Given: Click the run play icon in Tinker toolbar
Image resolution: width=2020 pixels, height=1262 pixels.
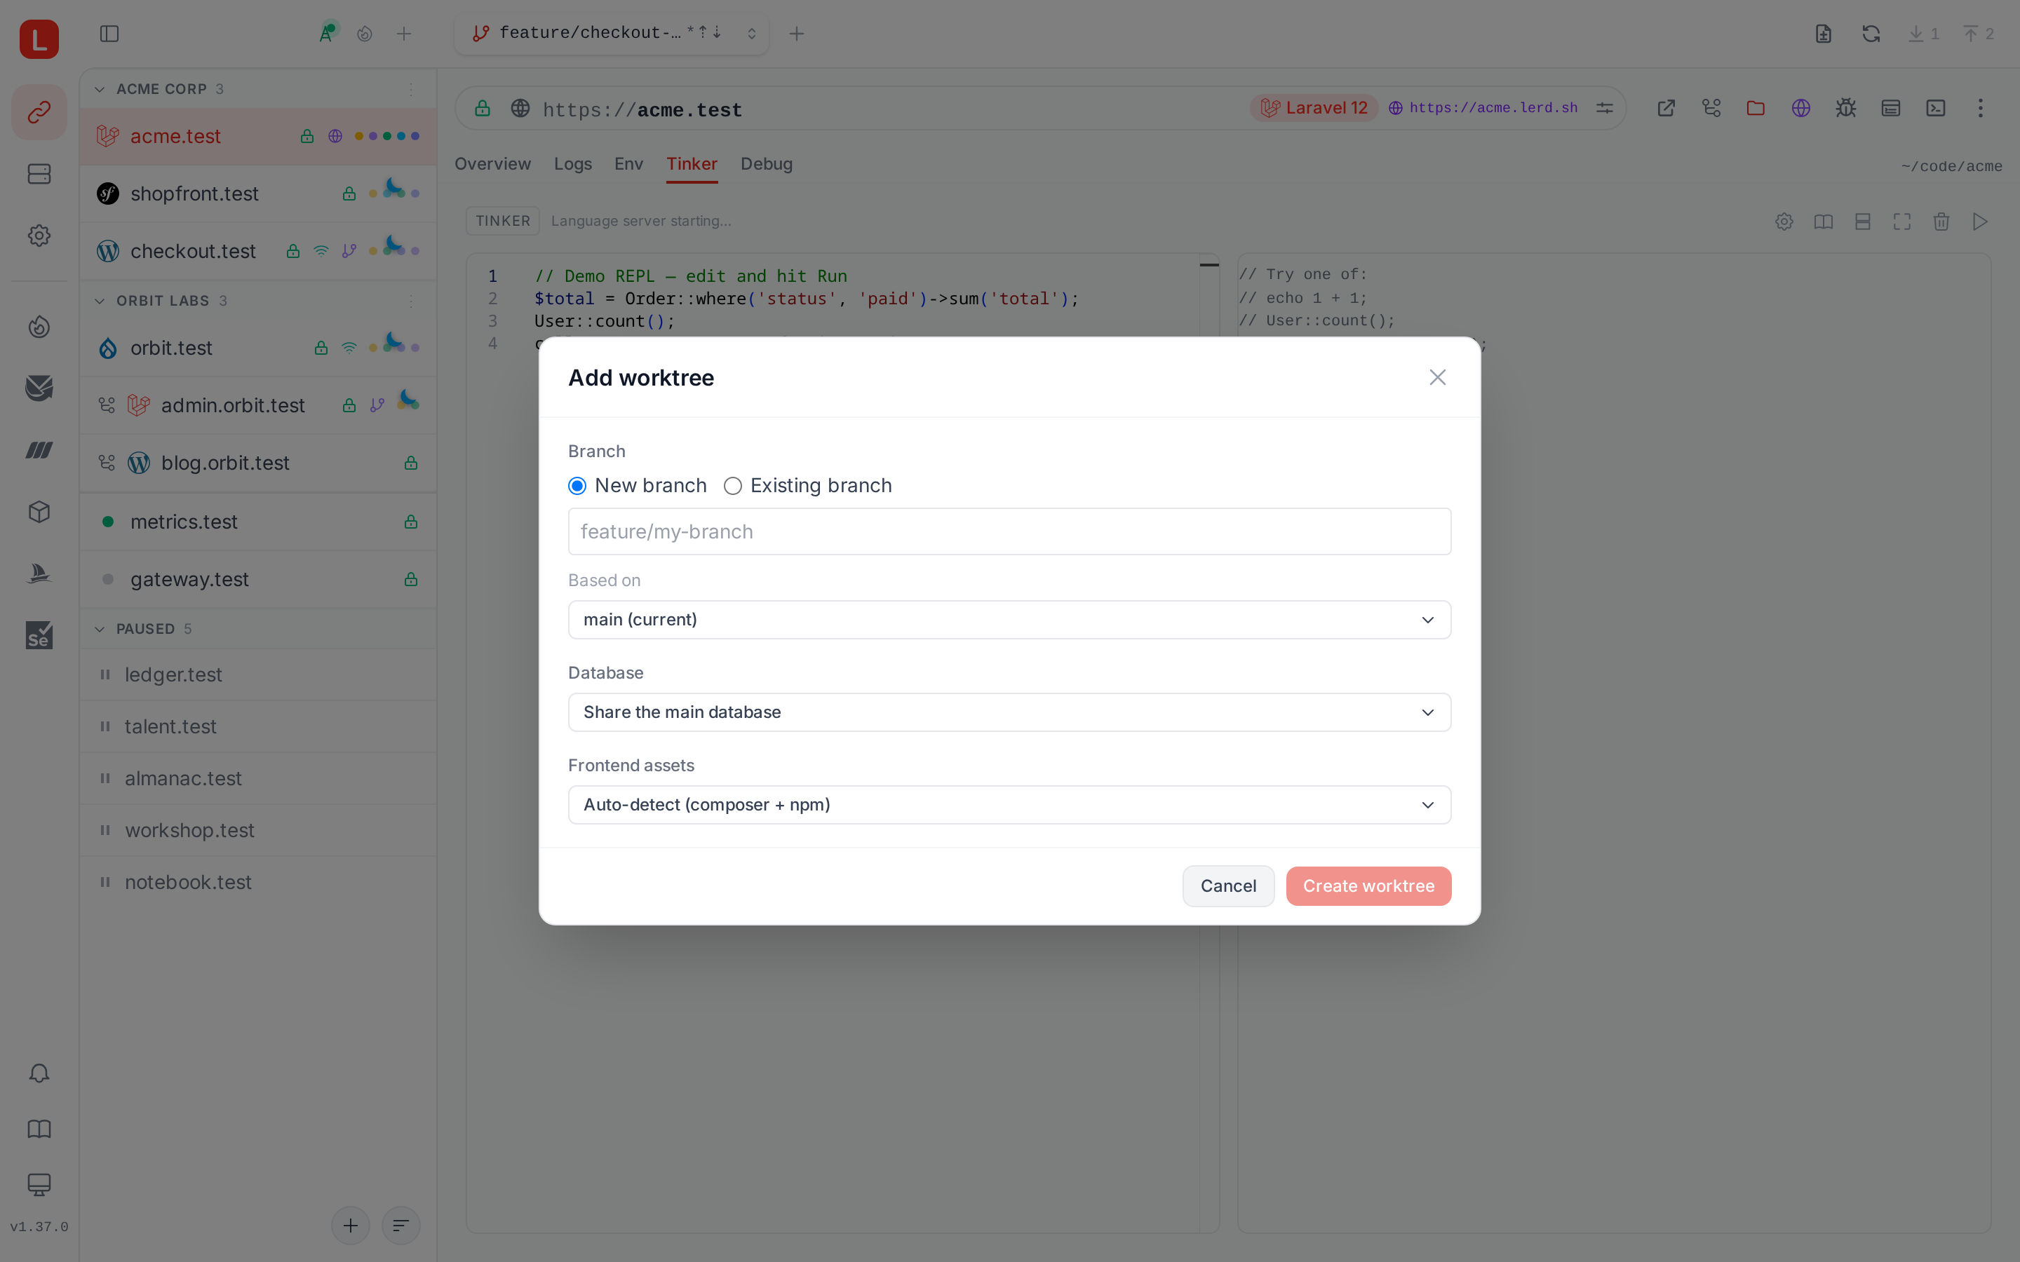Looking at the screenshot, I should 1980,221.
